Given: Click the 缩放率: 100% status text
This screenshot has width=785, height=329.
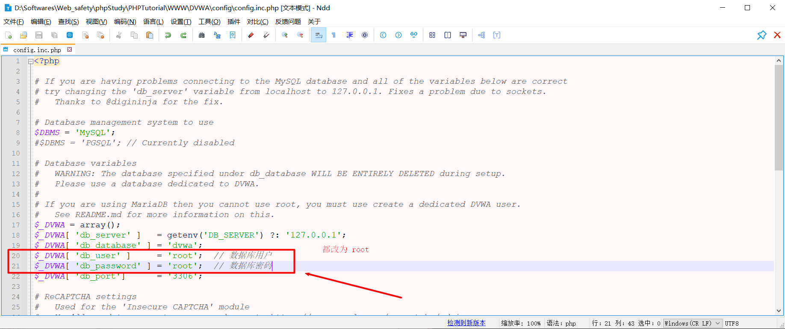Looking at the screenshot, I should pos(521,323).
